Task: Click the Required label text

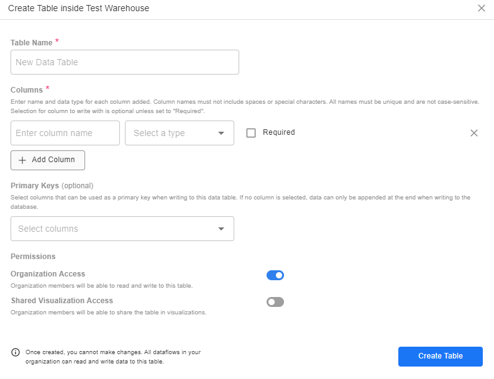Action: click(279, 132)
